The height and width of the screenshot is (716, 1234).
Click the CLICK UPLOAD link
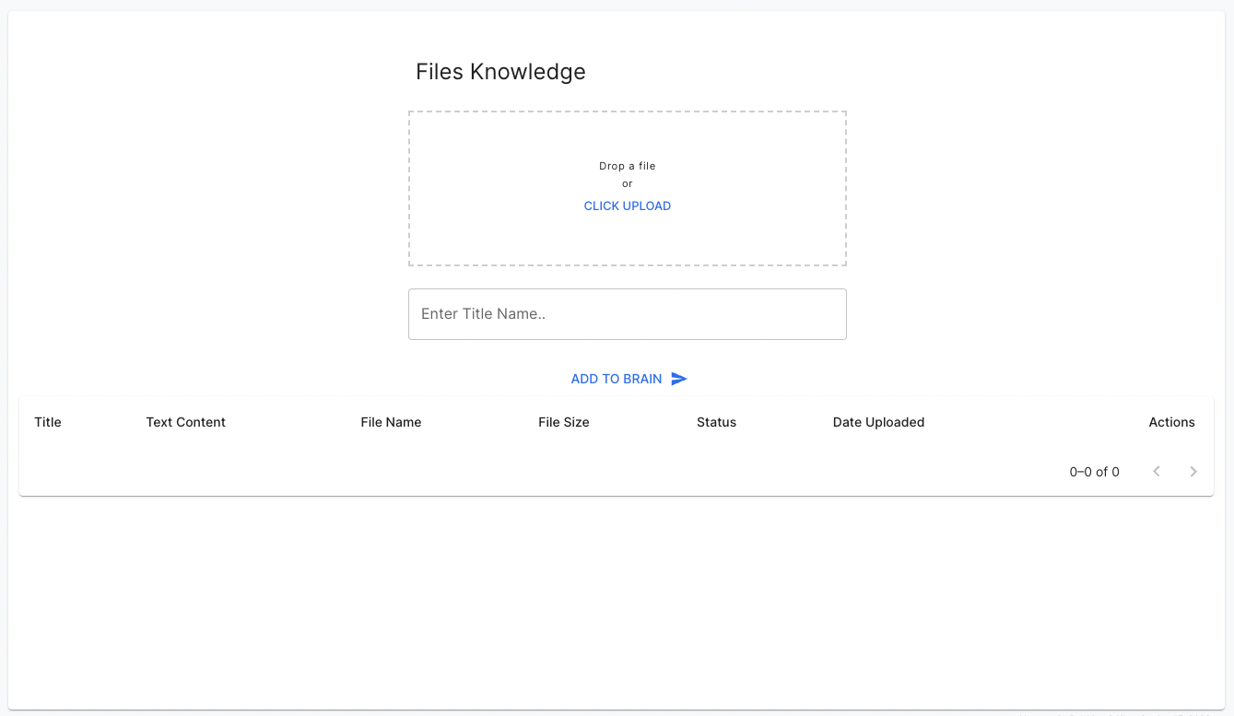627,206
